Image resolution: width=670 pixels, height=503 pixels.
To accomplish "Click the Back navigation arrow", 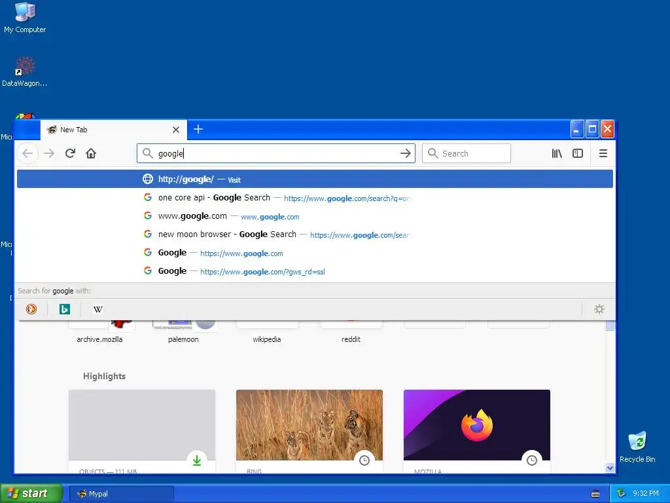I will [27, 153].
